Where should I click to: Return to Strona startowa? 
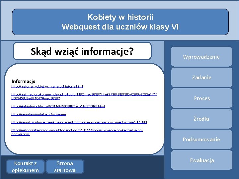[65, 166]
